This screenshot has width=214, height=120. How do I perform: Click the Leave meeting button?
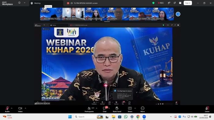[207, 109]
